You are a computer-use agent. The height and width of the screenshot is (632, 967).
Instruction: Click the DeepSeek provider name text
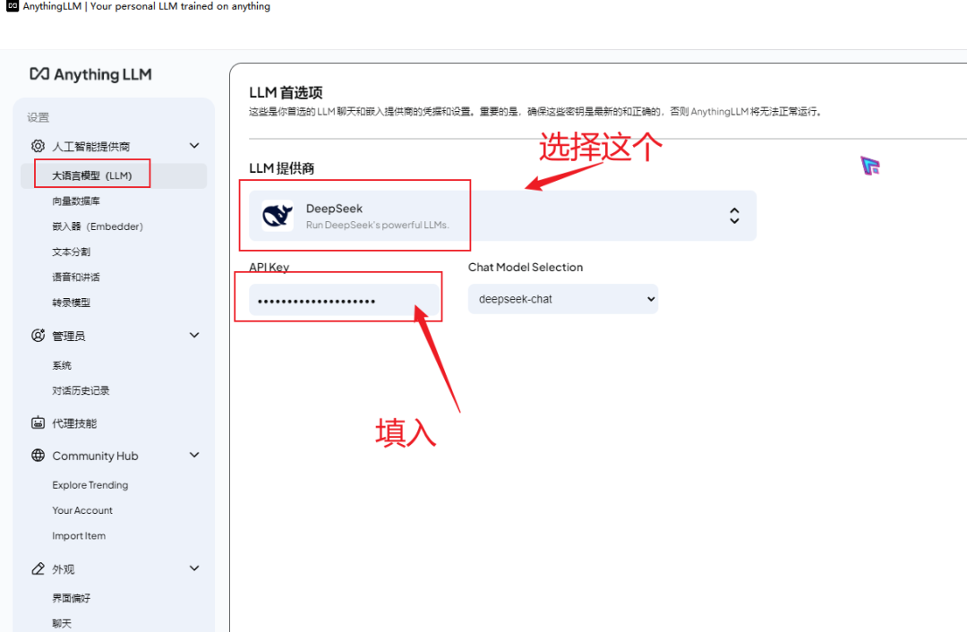point(334,209)
